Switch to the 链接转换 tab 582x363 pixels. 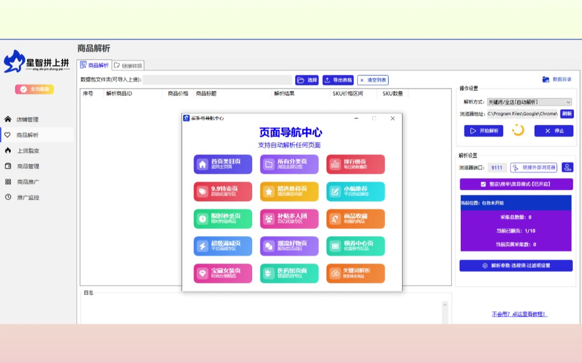coord(128,66)
